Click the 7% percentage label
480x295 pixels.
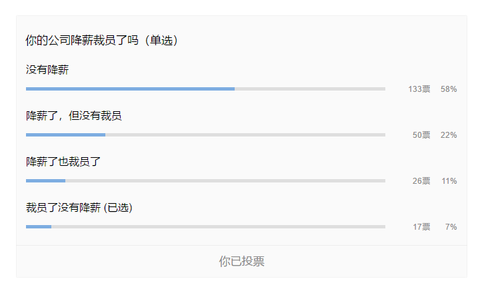click(x=451, y=227)
